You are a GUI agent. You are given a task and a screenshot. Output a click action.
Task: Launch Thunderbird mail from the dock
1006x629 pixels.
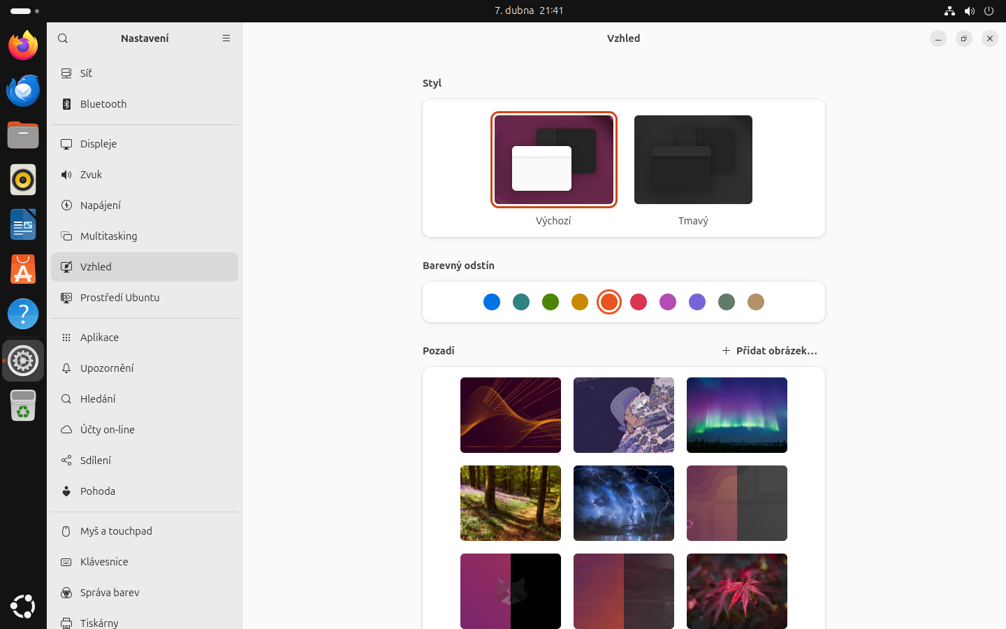[x=23, y=91]
